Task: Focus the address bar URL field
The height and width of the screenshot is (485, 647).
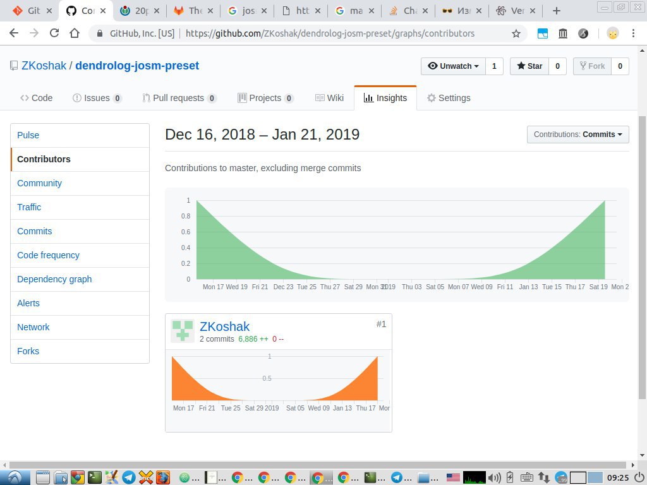Action: 330,33
